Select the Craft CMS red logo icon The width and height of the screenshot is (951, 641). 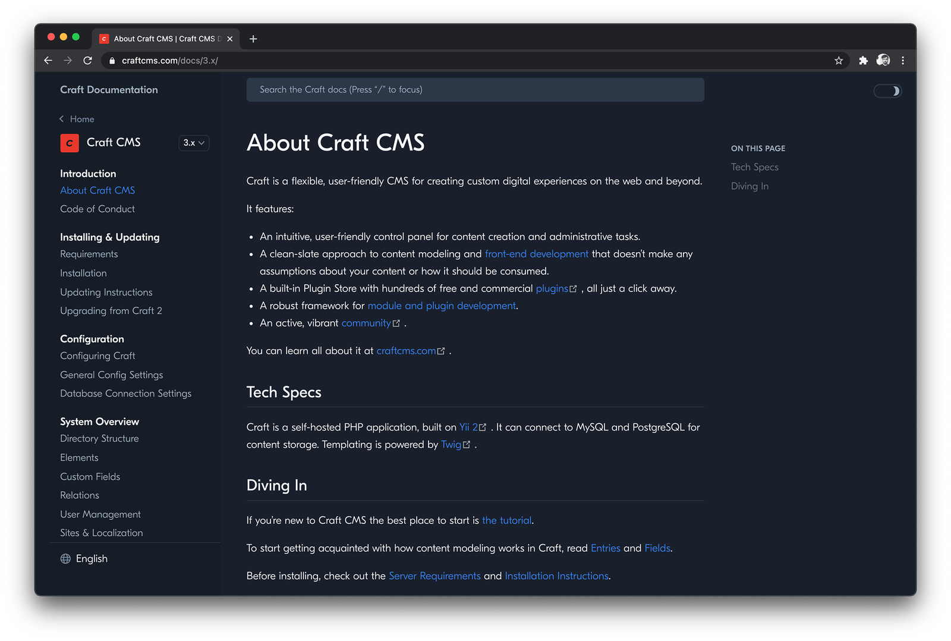[x=70, y=143]
